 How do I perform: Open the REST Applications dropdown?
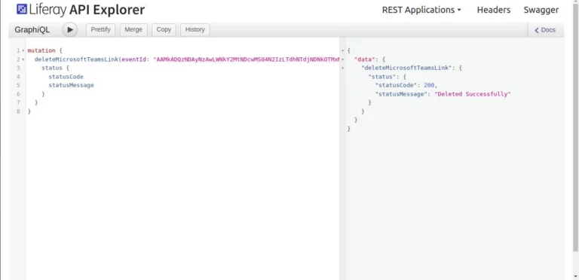421,10
